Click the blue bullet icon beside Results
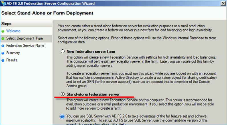 click(3, 61)
